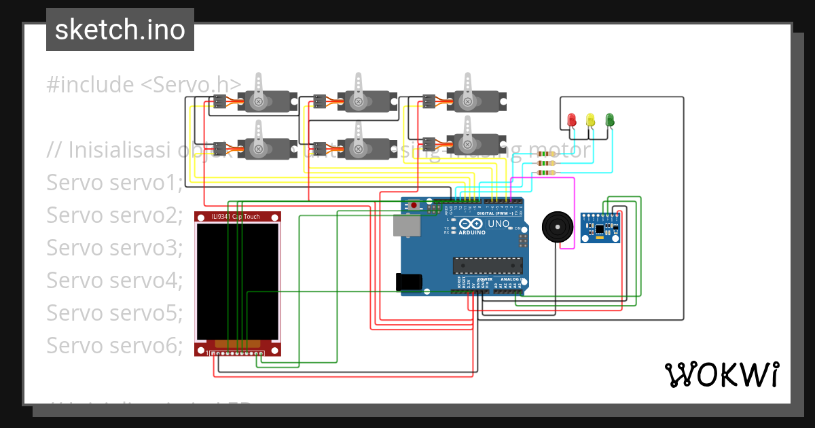Click the piezo buzzer

(557, 228)
